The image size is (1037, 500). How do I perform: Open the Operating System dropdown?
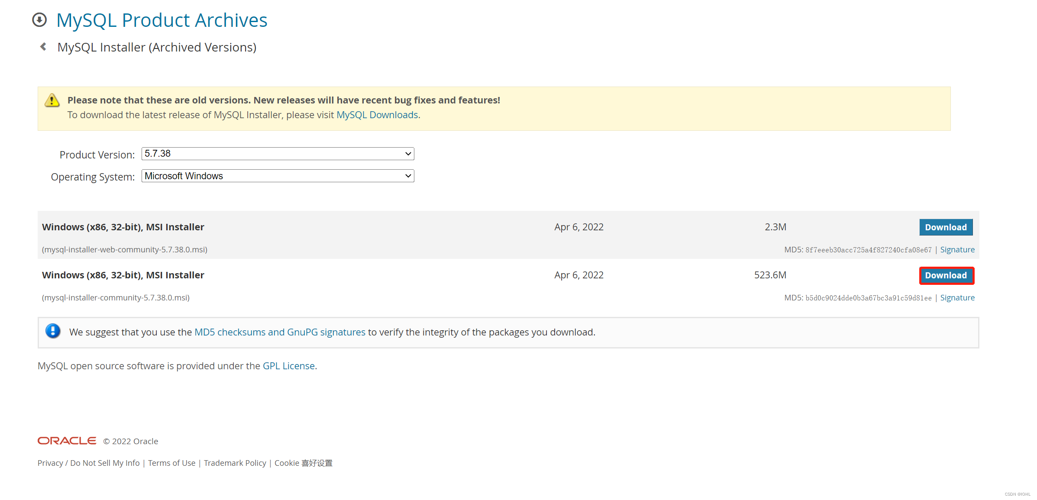278,176
